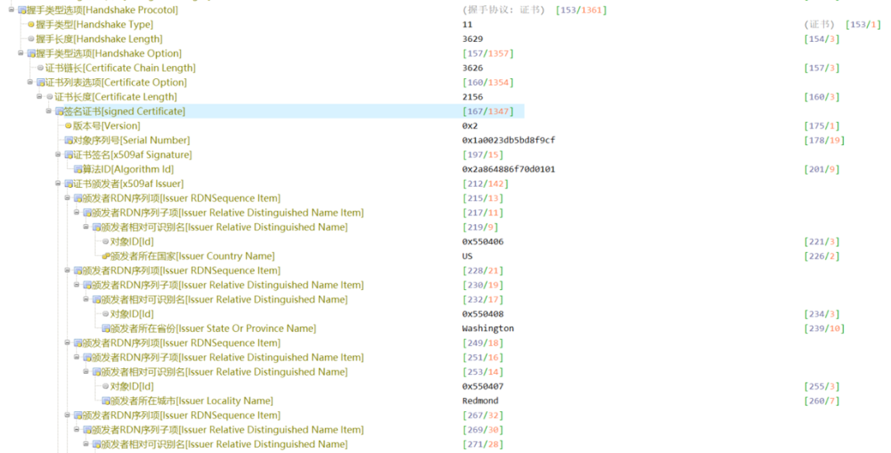The width and height of the screenshot is (891, 453).
Task: Click the Certificate Option node icon
Action: click(41, 83)
